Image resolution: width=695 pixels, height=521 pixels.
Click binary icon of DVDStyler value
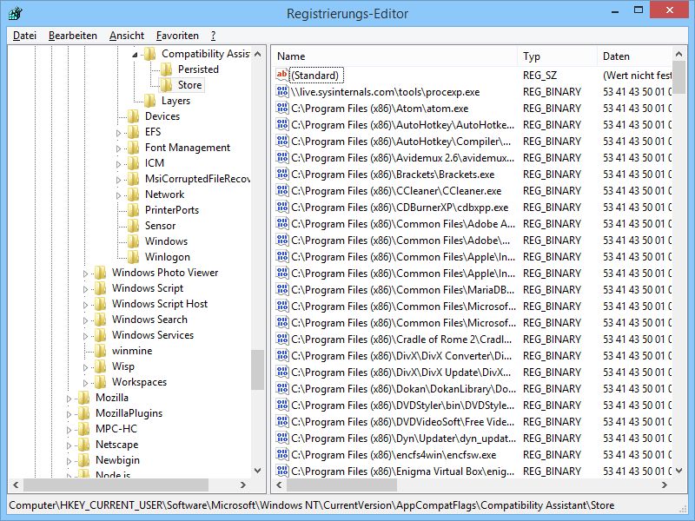(281, 405)
